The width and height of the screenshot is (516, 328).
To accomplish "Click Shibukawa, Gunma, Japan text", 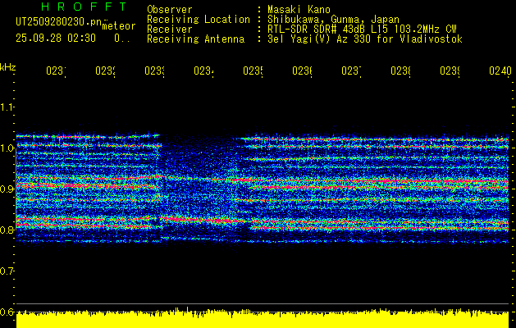I will (333, 20).
